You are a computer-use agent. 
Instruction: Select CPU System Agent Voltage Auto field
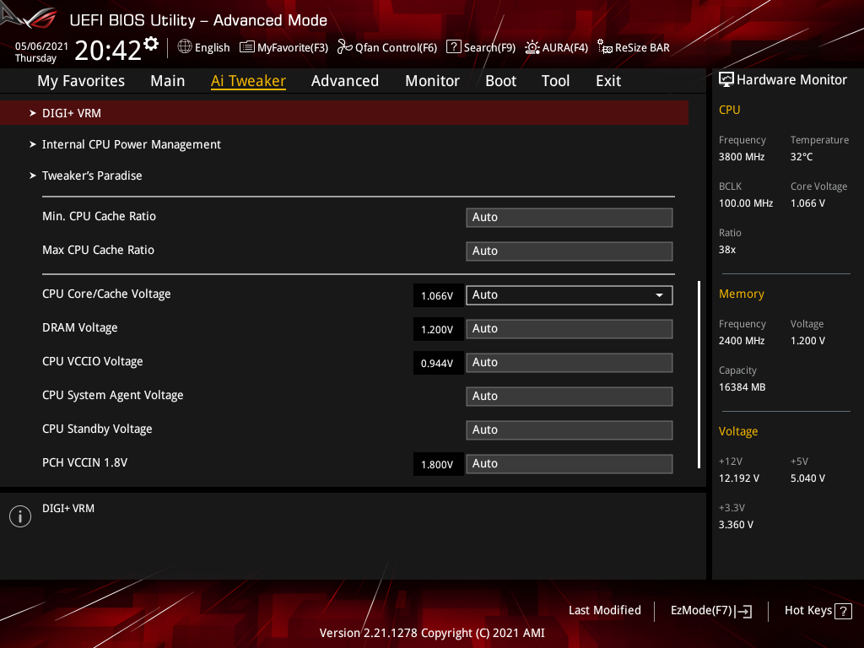click(x=570, y=397)
